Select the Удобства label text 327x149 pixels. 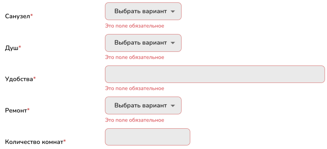[x=19, y=79]
